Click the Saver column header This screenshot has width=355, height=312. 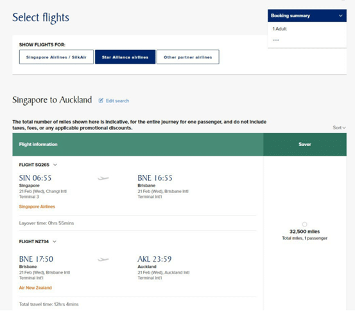click(305, 144)
